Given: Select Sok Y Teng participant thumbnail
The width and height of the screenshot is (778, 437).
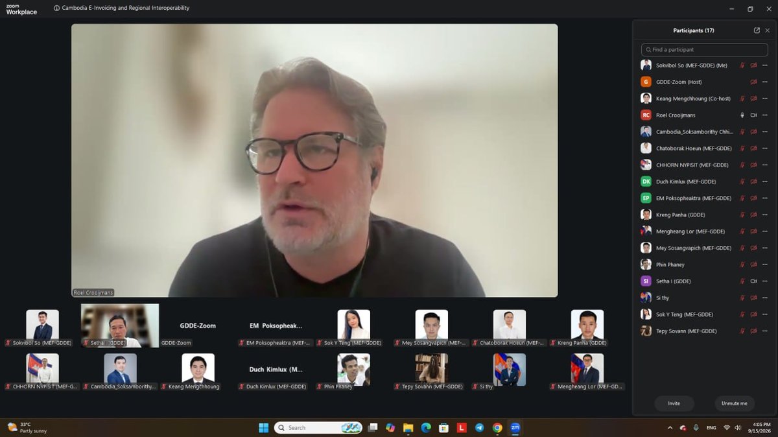Looking at the screenshot, I should point(353,325).
